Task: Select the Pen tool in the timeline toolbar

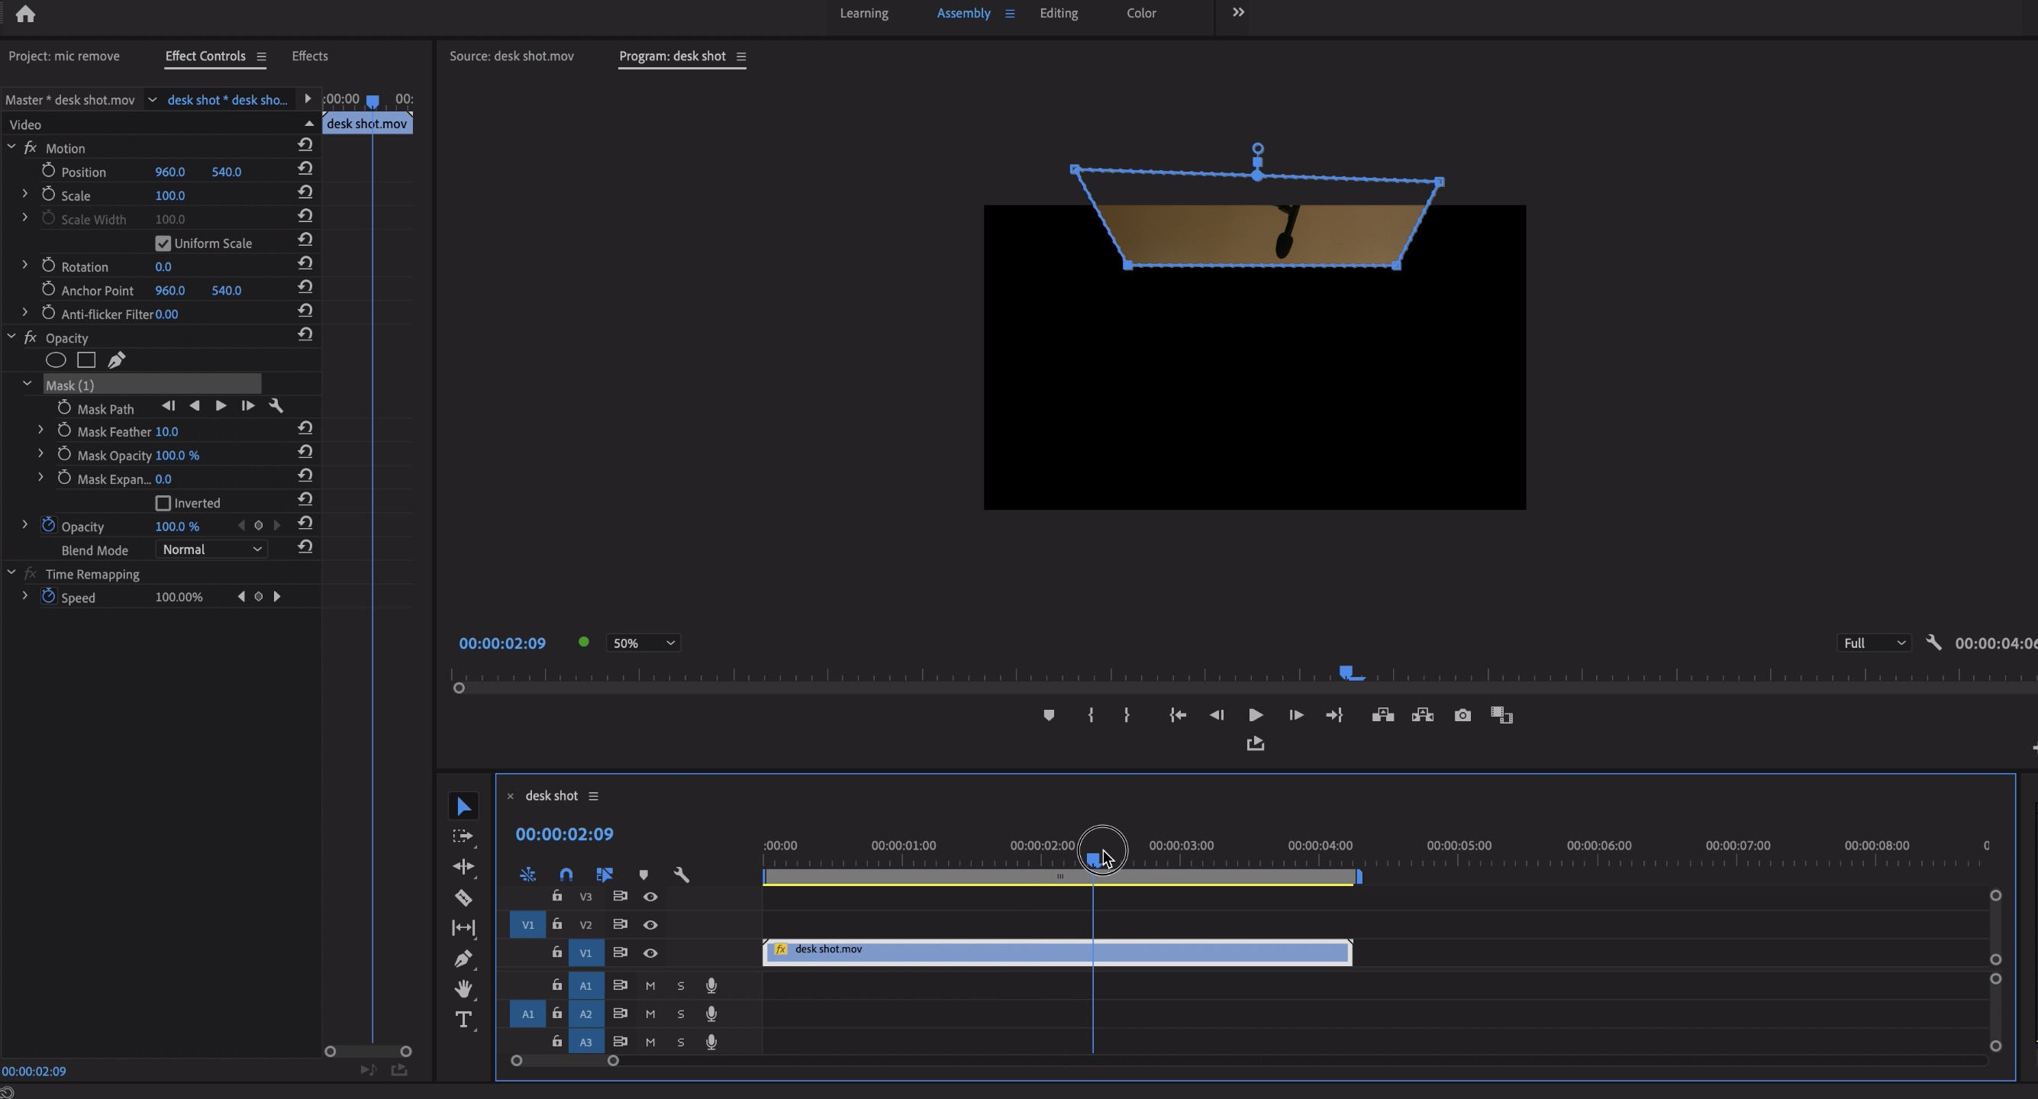Action: [x=463, y=958]
